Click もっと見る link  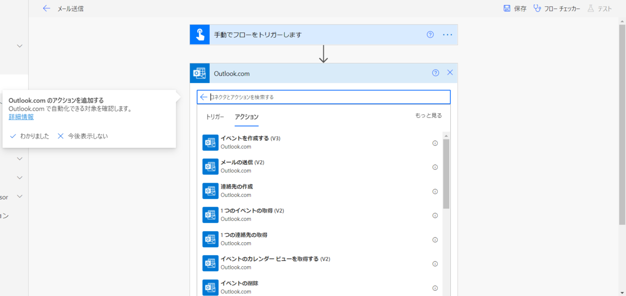click(x=428, y=115)
